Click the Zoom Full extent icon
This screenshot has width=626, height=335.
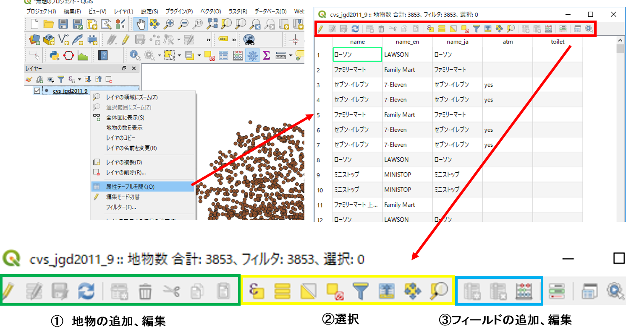tap(212, 24)
